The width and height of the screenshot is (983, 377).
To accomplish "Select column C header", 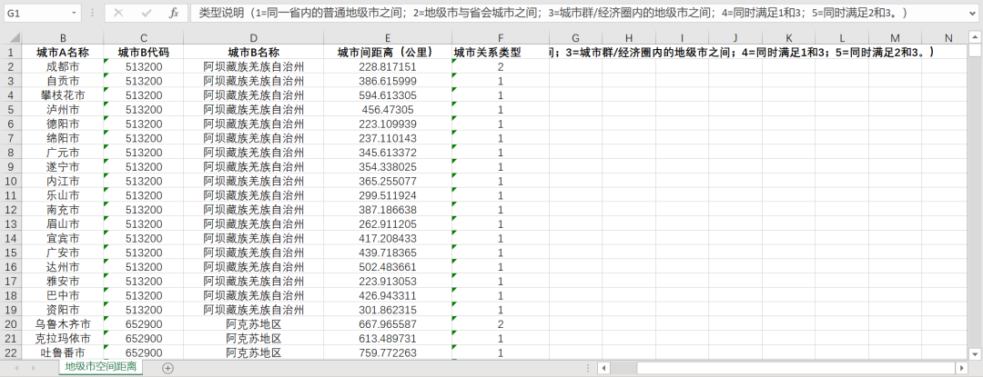I will coord(144,38).
